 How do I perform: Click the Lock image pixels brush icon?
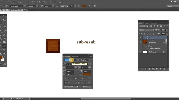click(x=147, y=34)
